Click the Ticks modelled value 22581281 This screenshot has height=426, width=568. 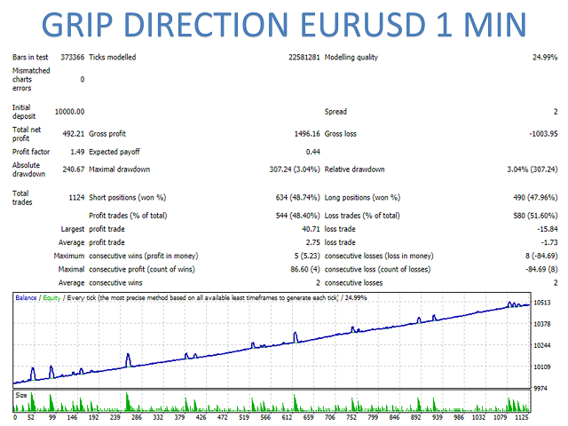point(304,57)
